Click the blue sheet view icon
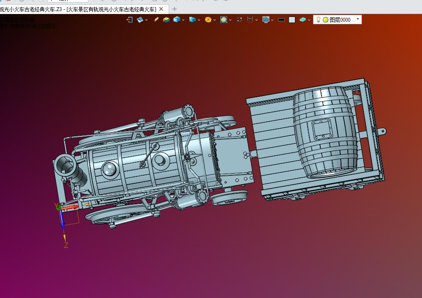The height and width of the screenshot is (298, 422). pyautogui.click(x=140, y=20)
